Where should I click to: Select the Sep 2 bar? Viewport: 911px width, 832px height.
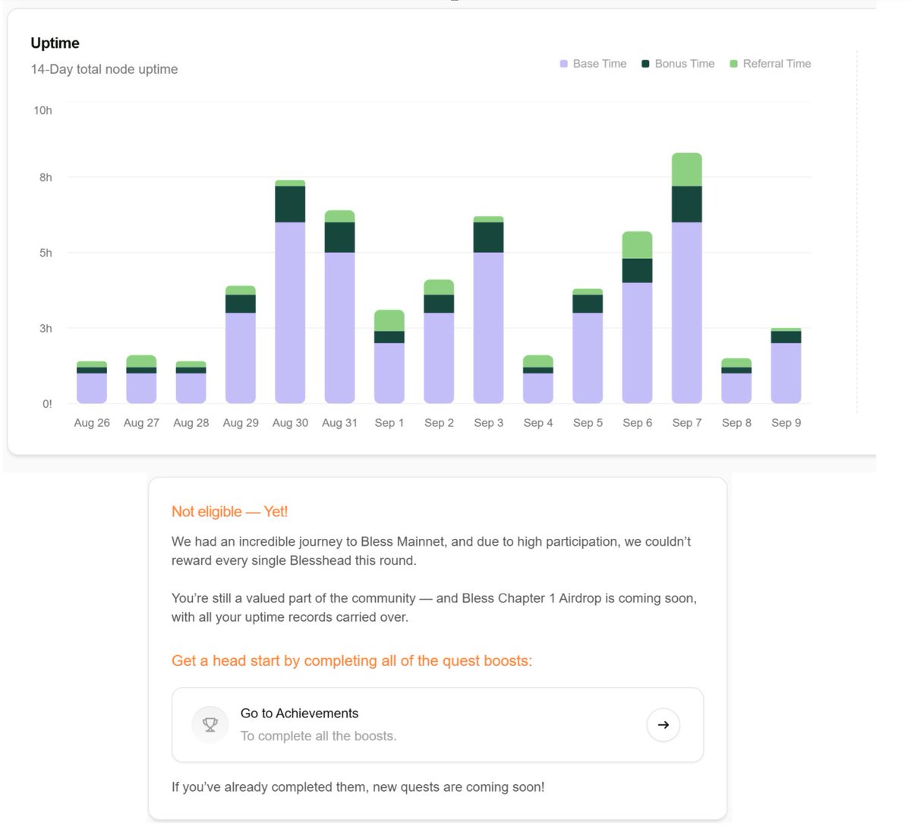439,342
